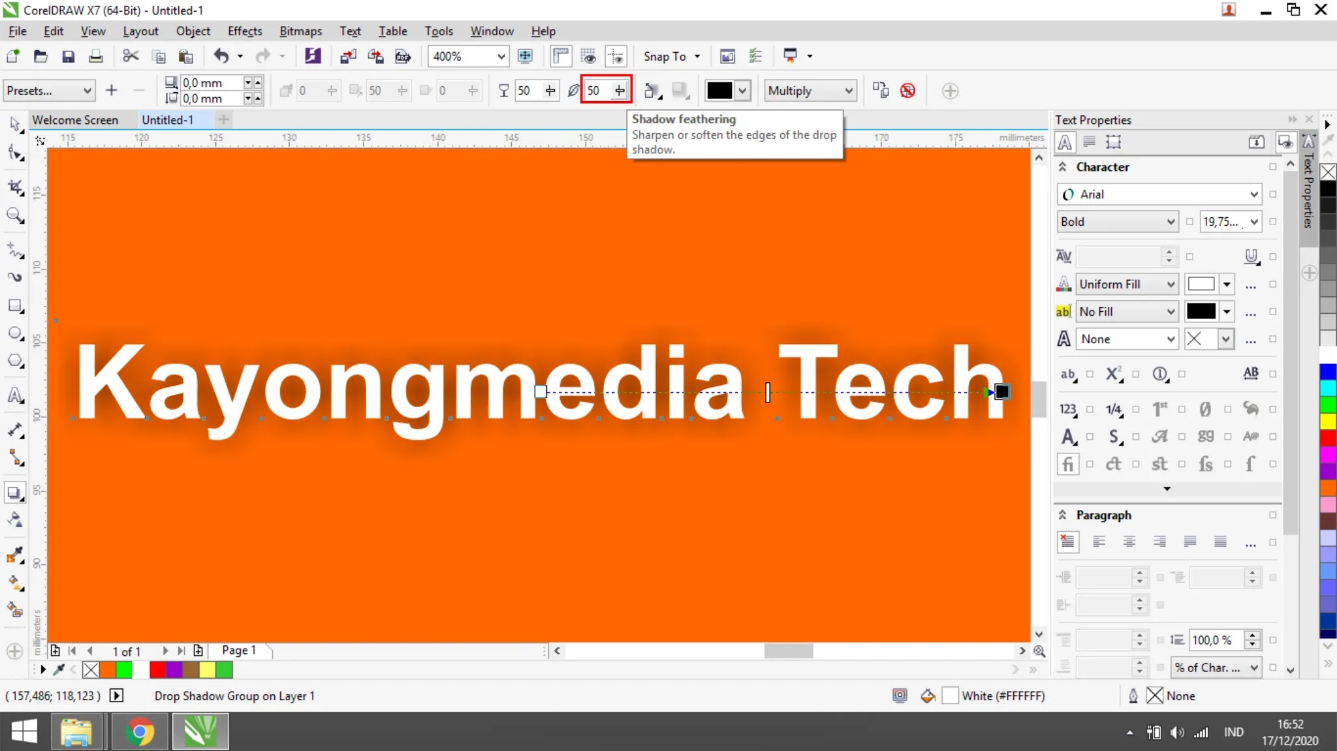Toggle full justify paragraph alignment
The width and height of the screenshot is (1337, 751).
pos(1190,542)
